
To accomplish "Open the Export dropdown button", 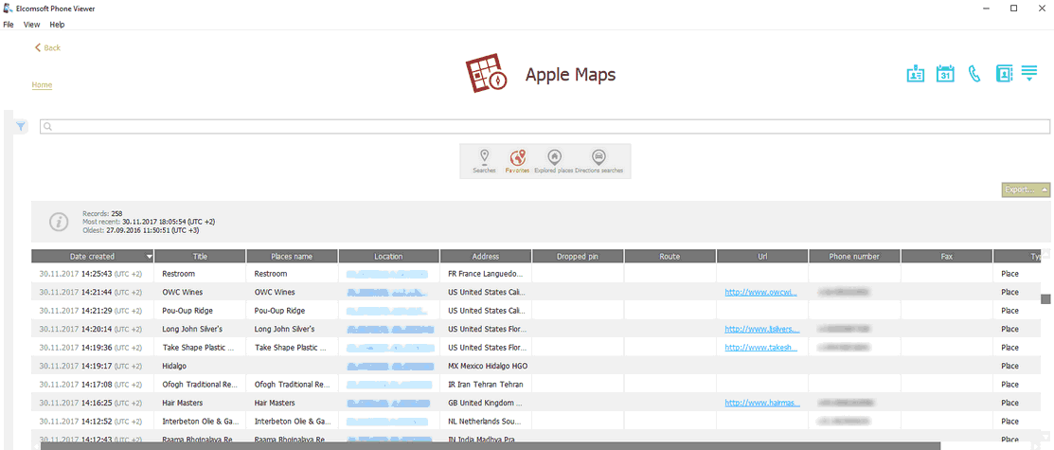I will click(1026, 189).
